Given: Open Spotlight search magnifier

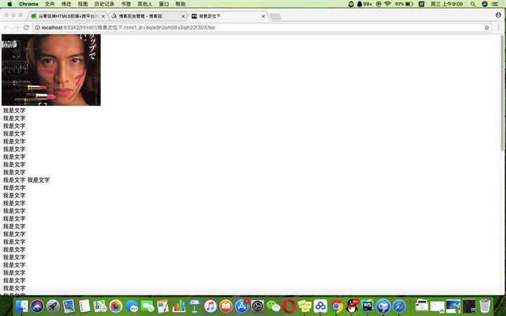Looking at the screenshot, I should tap(473, 4).
